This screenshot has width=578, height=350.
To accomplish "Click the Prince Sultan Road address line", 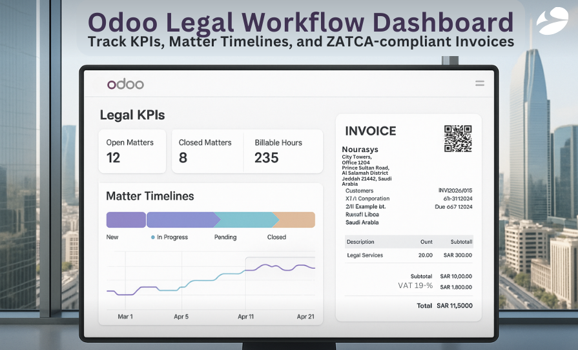I will point(366,168).
